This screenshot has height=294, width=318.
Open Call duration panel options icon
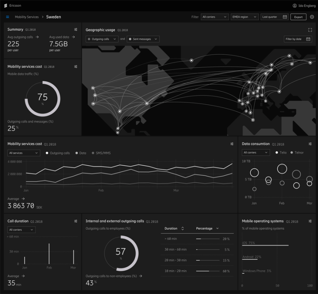pos(76,221)
